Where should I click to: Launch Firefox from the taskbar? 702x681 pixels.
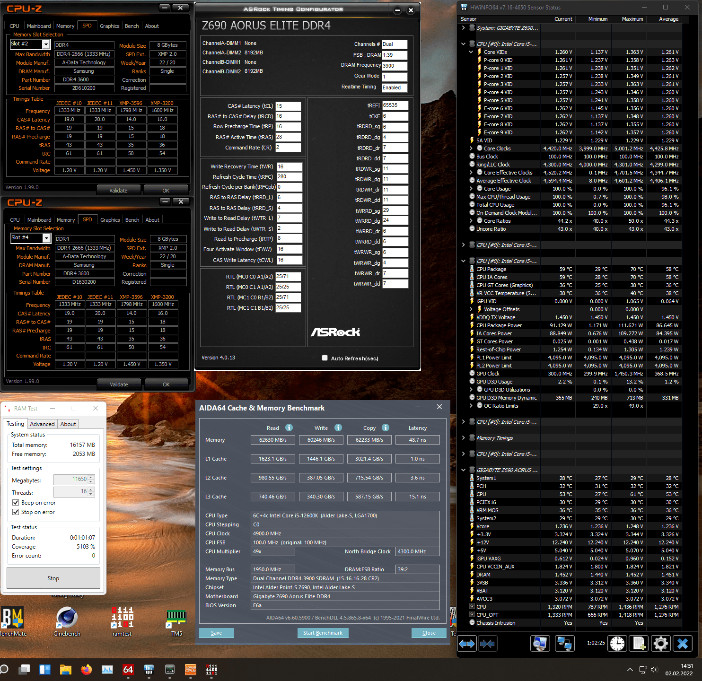pyautogui.click(x=87, y=670)
